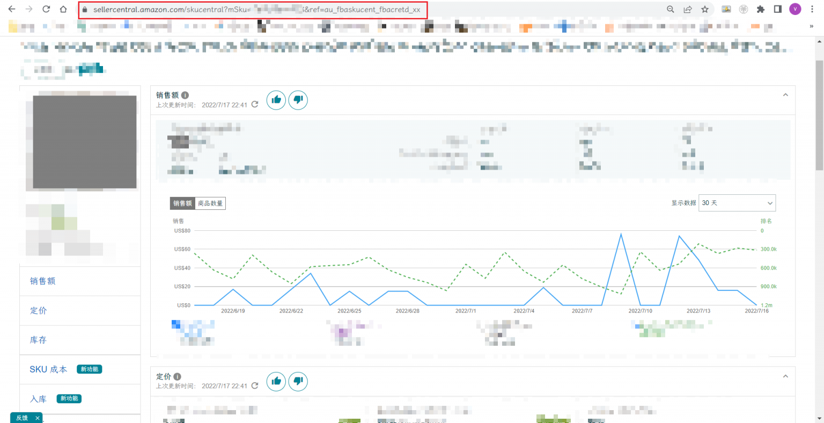Click the 2022/7/10 date label on chart

click(641, 311)
